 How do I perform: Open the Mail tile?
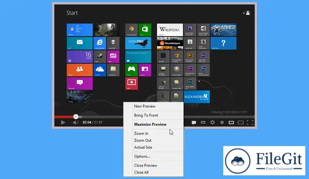click(x=79, y=43)
